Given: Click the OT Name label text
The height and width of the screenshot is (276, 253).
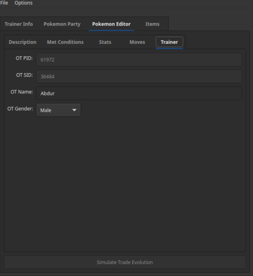Looking at the screenshot, I should coord(22,92).
